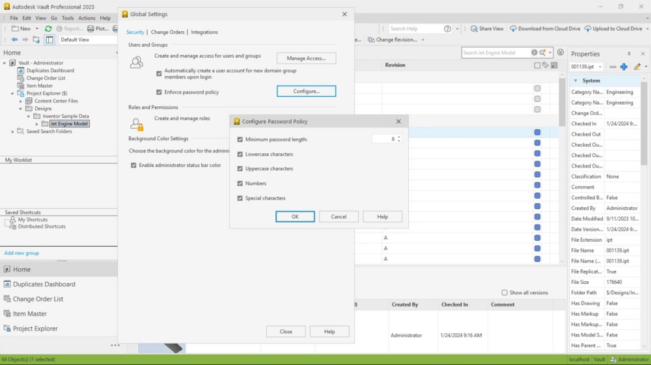The width and height of the screenshot is (651, 365).
Task: Click Upload to Cloud Drive icon
Action: [x=587, y=29]
